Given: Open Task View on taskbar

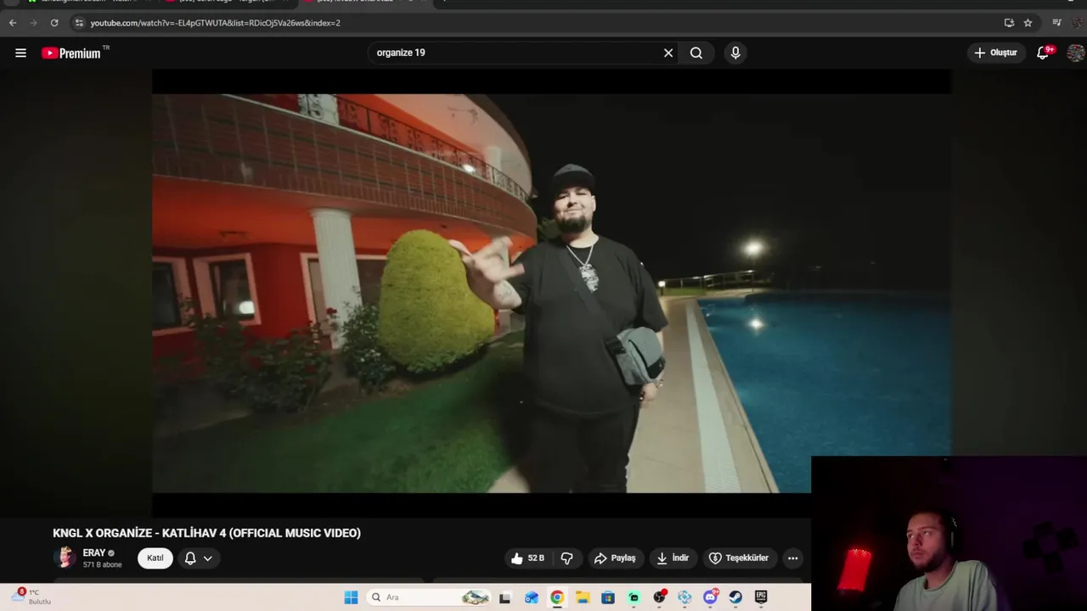Looking at the screenshot, I should tap(504, 597).
